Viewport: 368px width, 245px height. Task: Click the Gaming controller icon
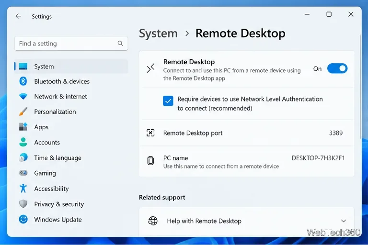coord(23,173)
